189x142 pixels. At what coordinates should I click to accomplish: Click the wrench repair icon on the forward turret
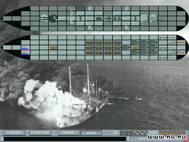tap(53, 18)
